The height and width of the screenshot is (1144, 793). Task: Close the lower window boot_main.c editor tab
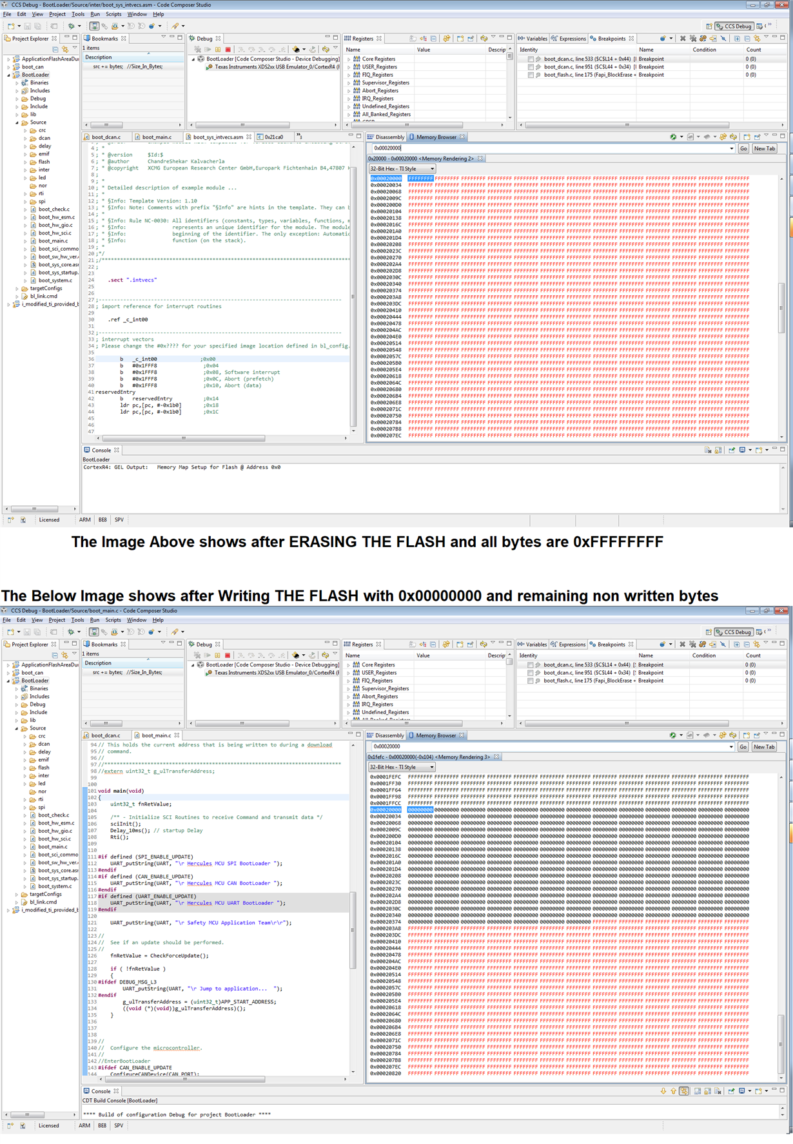coord(177,735)
